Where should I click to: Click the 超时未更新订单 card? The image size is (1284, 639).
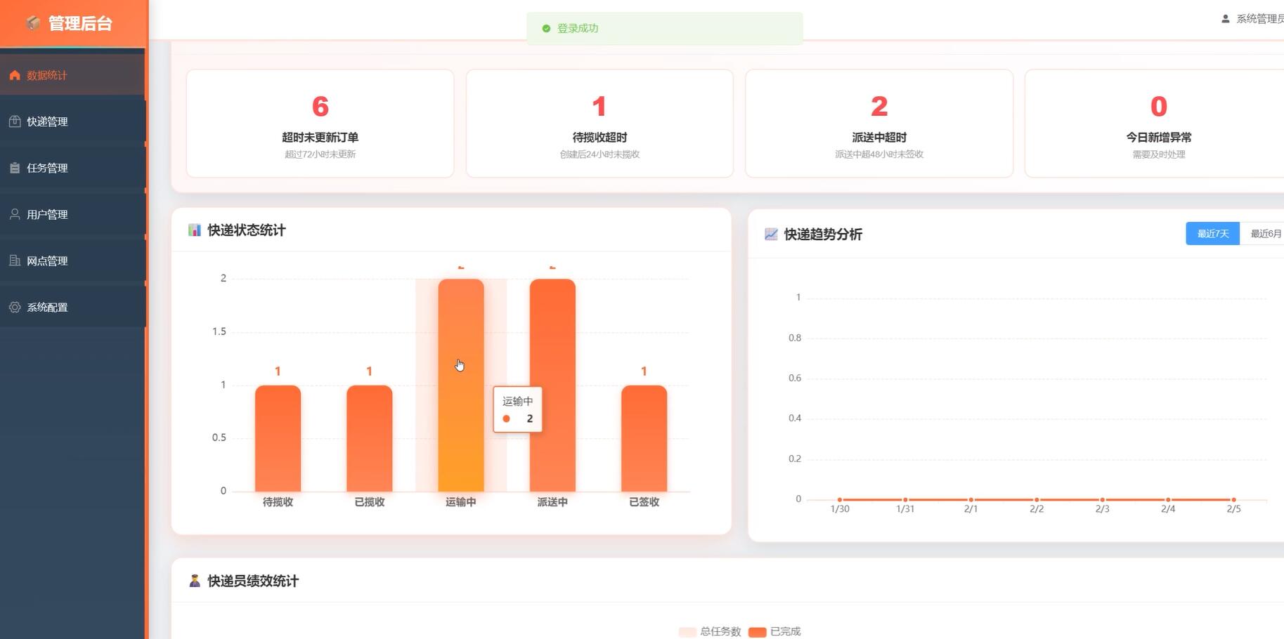coord(320,123)
